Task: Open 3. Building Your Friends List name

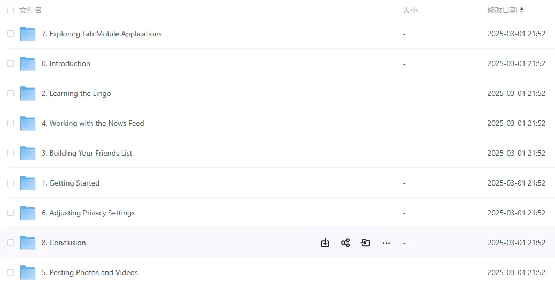Action: [87, 153]
